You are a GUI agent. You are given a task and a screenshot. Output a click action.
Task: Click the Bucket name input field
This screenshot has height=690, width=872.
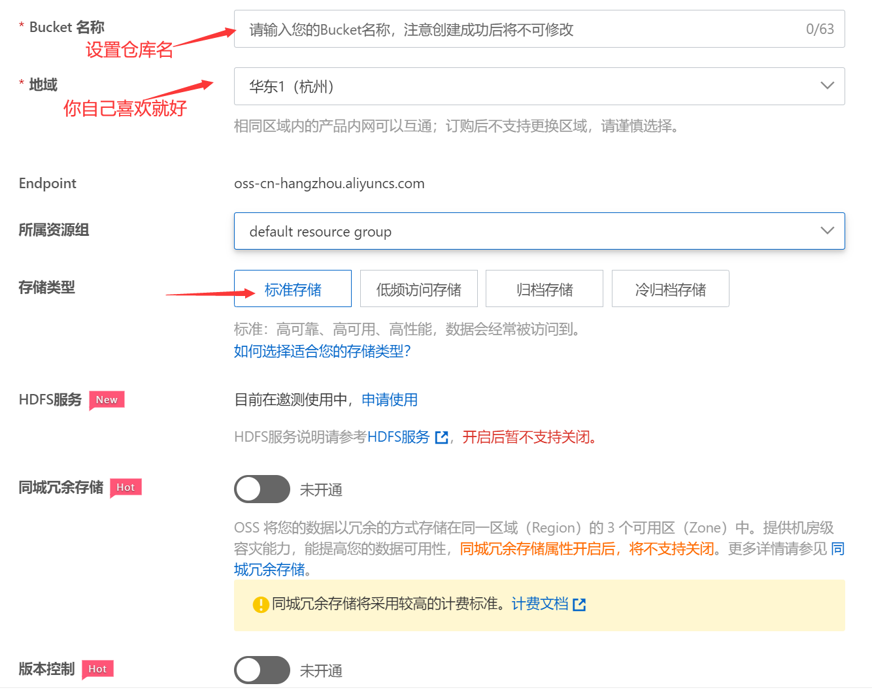(x=539, y=29)
